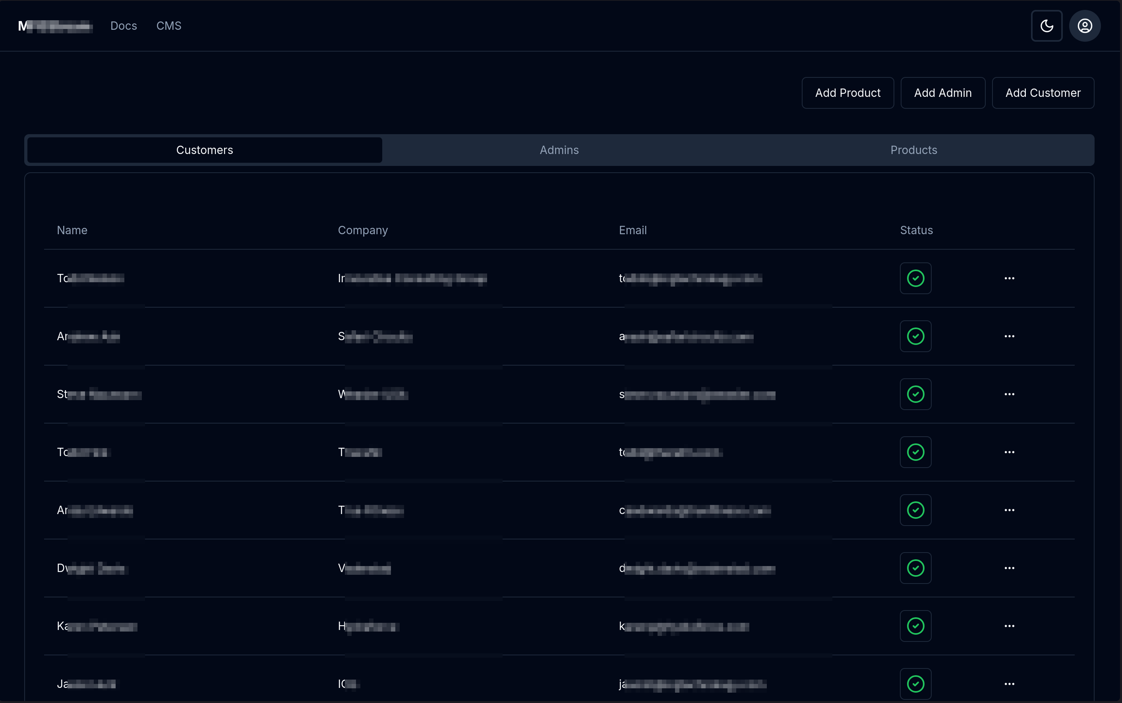The image size is (1122, 703).
Task: Click the Company column header
Action: pos(363,231)
